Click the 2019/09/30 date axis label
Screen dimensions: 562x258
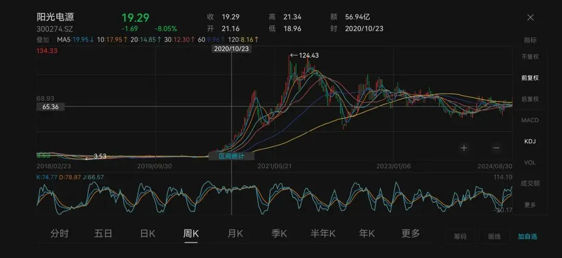(155, 166)
